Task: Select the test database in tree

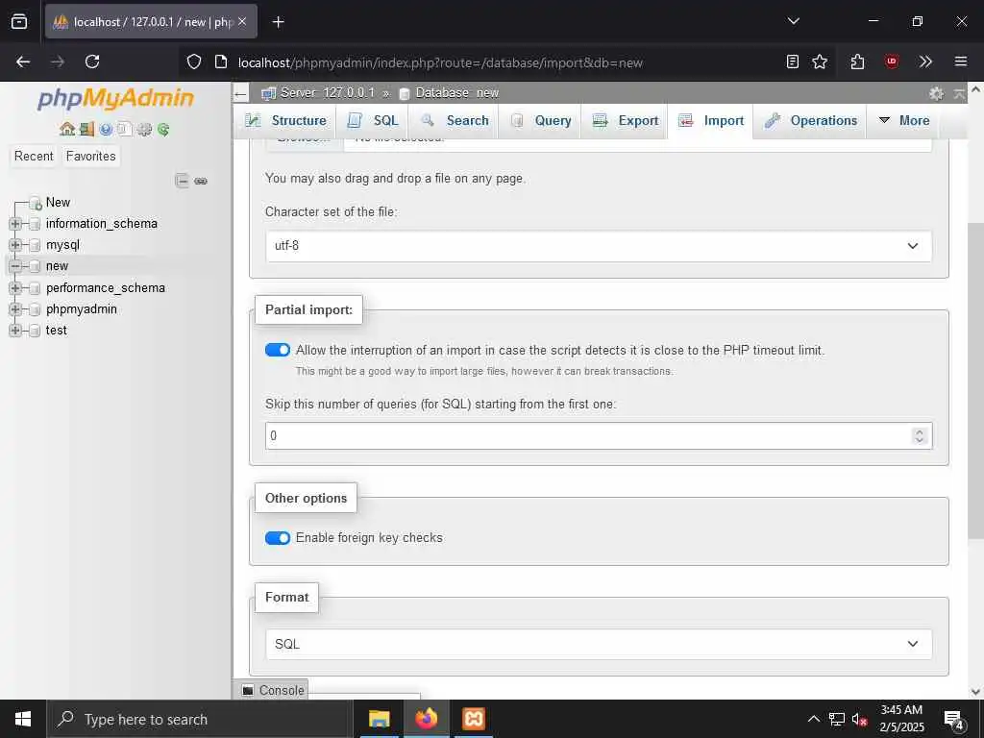Action: 56,331
